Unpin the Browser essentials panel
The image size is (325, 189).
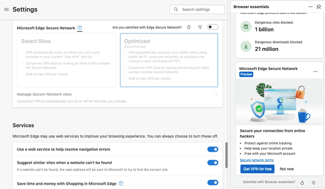(319, 7)
